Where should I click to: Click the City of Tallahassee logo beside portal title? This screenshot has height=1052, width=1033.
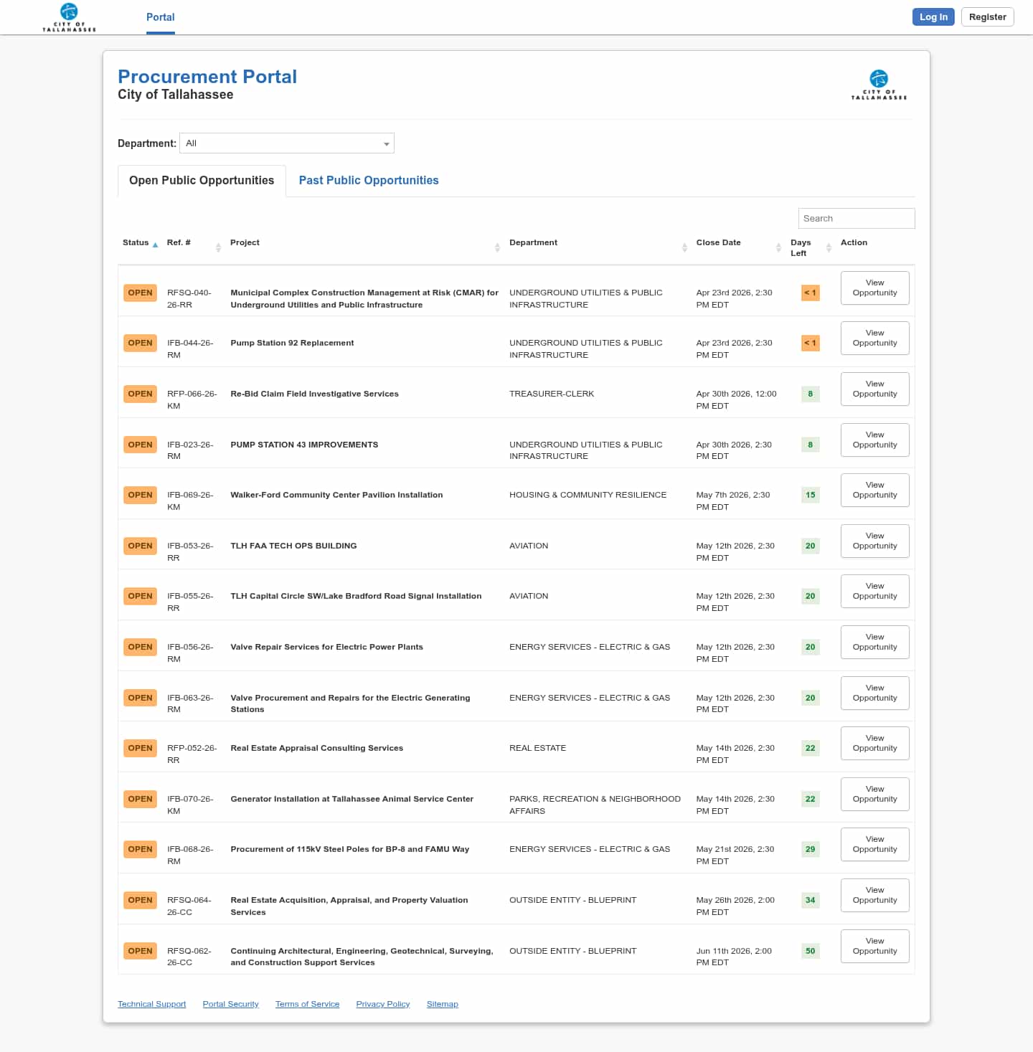pyautogui.click(x=879, y=85)
